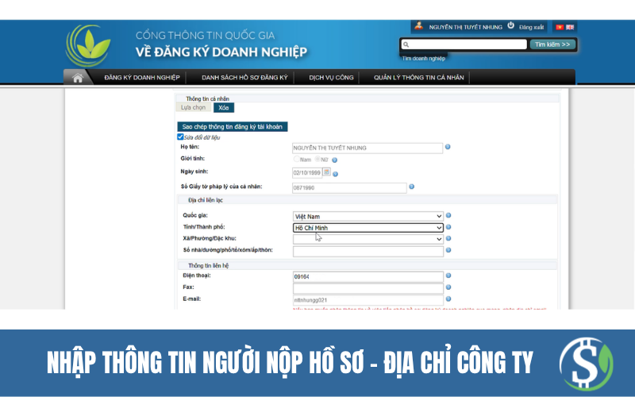Click the Họ tên input field

point(368,148)
